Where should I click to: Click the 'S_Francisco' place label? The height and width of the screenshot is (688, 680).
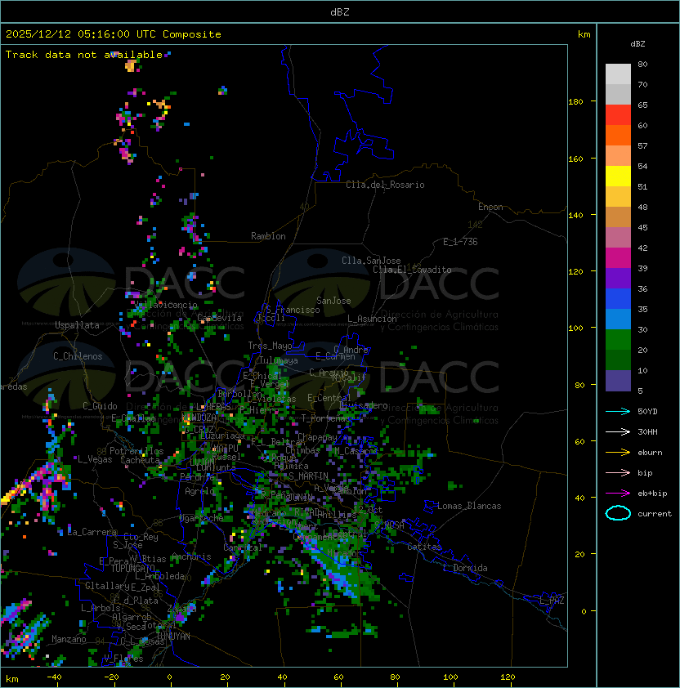(x=293, y=310)
